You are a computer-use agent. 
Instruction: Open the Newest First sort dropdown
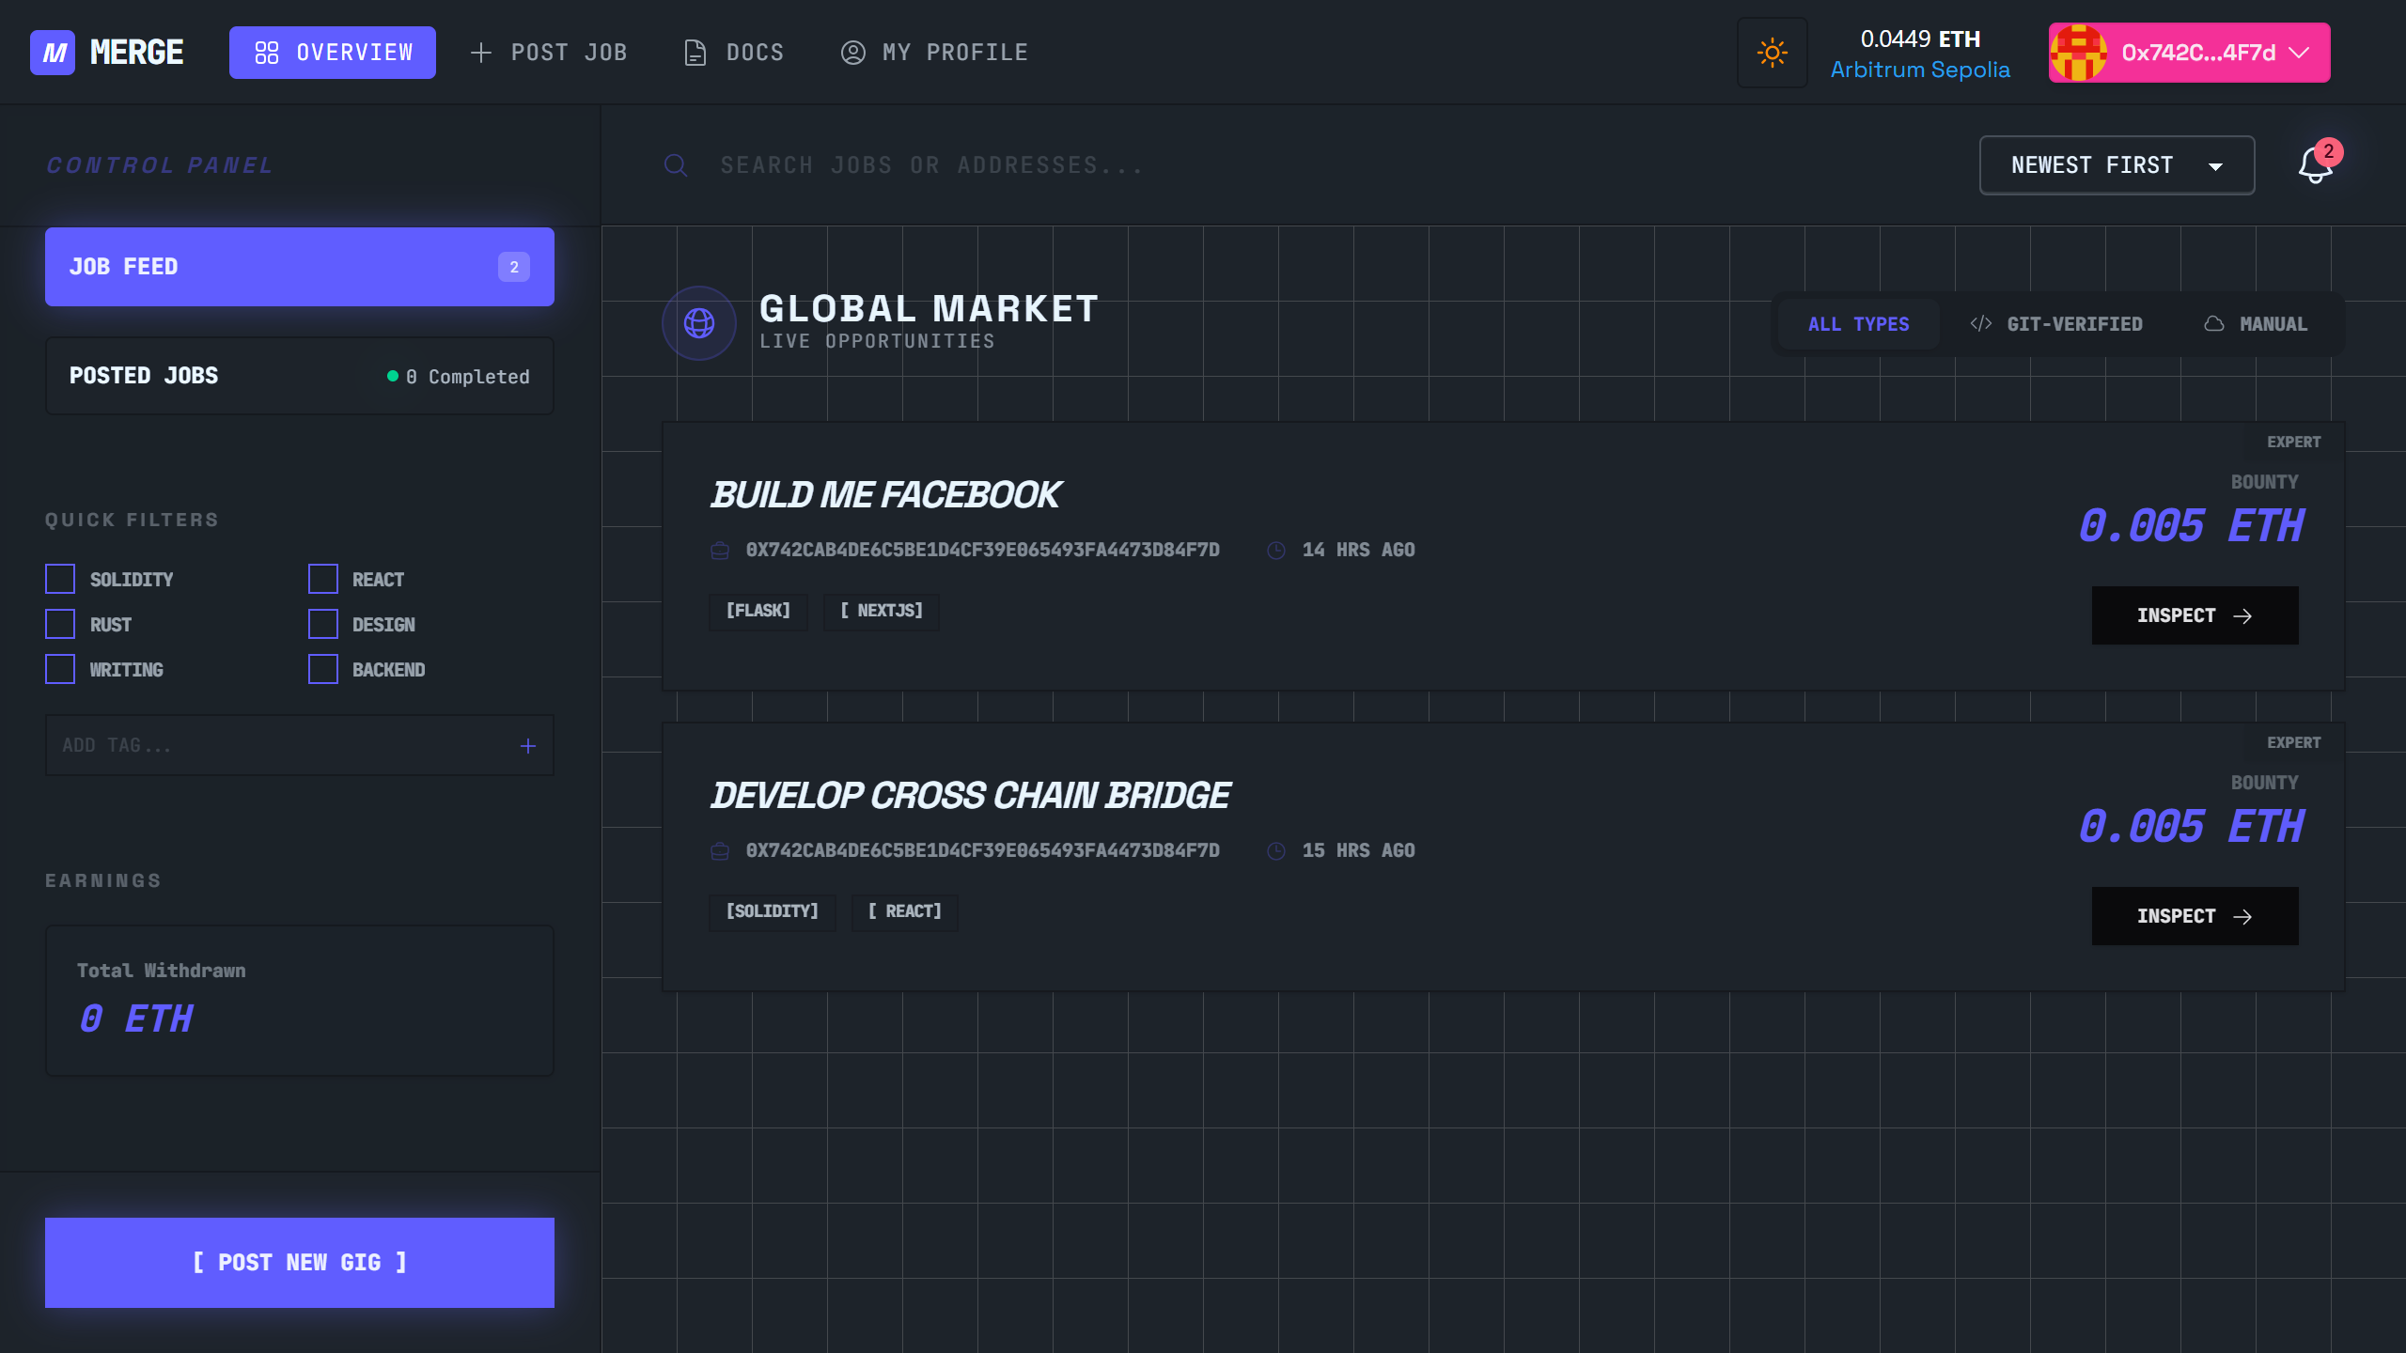(2117, 165)
